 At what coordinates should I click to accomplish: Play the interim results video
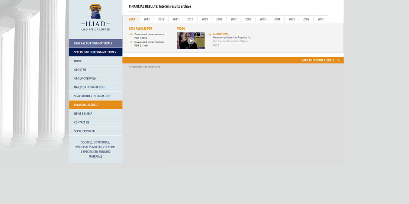[x=191, y=41]
